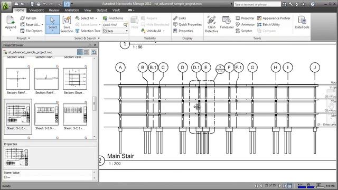Open the Links tool
This screenshot has width=338, height=190.
click(180, 18)
